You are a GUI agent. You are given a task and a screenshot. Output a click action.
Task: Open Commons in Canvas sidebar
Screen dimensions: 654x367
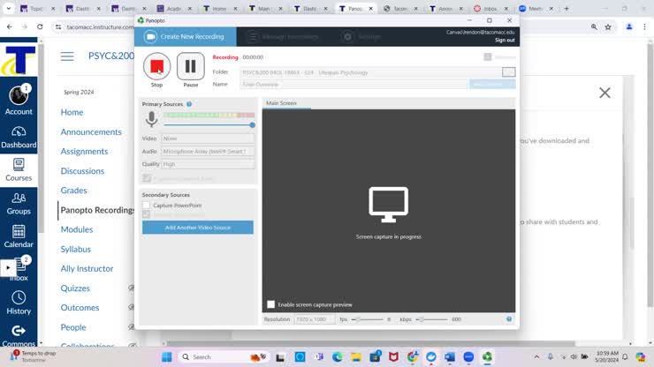click(x=19, y=336)
